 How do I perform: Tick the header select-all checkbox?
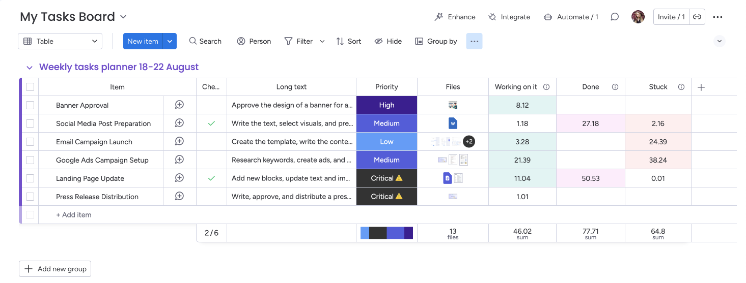30,87
